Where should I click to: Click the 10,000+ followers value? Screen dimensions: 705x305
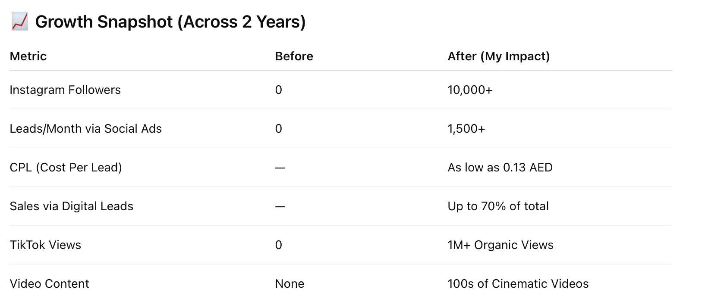(x=470, y=90)
